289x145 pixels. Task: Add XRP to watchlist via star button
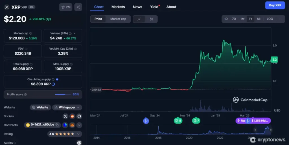tap(66, 7)
